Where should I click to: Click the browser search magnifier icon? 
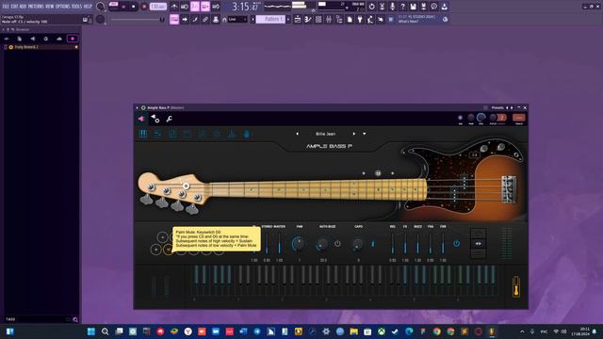coord(75,319)
